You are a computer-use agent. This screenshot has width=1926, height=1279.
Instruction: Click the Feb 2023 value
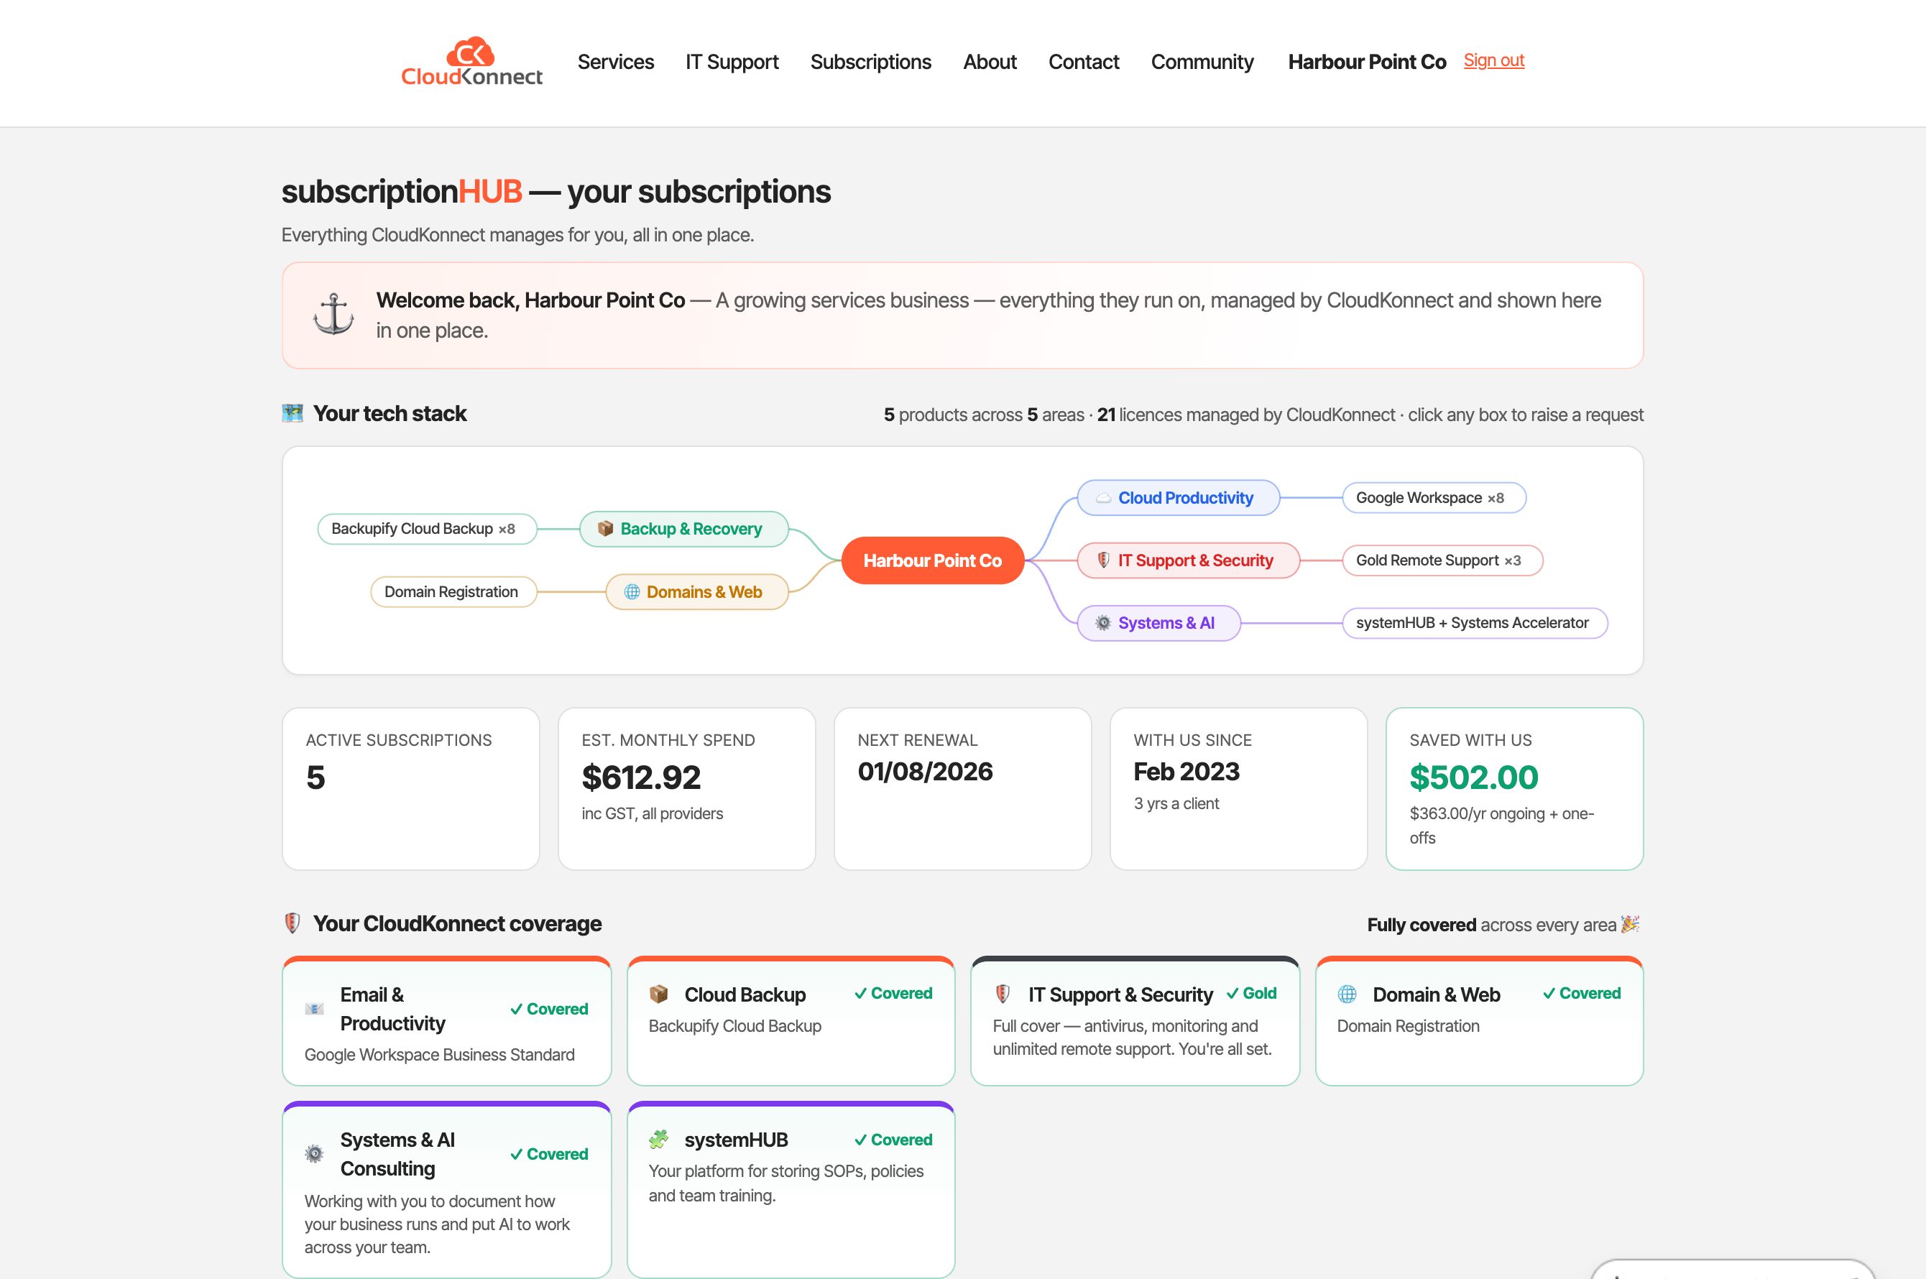(1186, 772)
